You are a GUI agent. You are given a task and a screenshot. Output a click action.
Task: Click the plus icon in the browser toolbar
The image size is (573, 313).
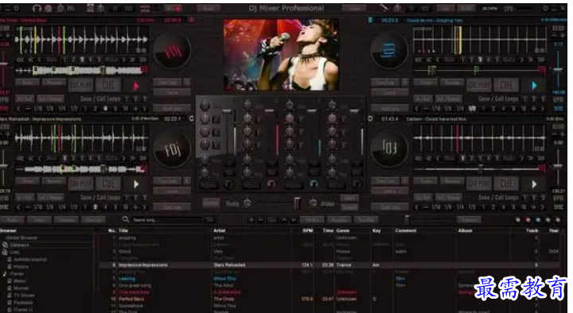pos(251,220)
